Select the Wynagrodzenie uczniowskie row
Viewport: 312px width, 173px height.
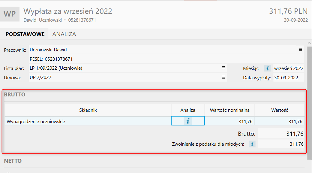87,122
